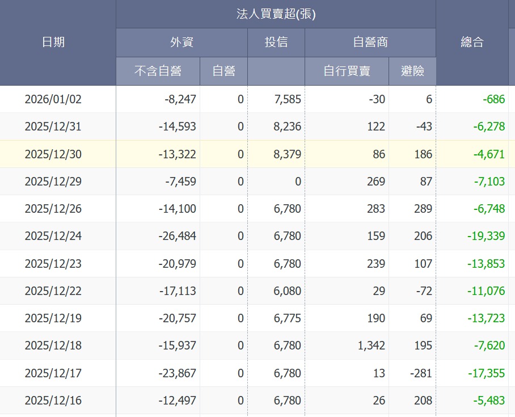Click the 日期 column header
Viewport: 515px width, 417px height.
click(53, 42)
